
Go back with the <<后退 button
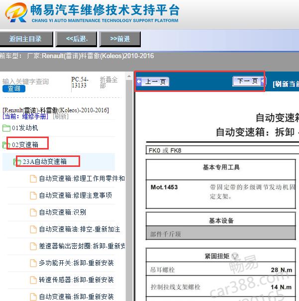(x=76, y=39)
